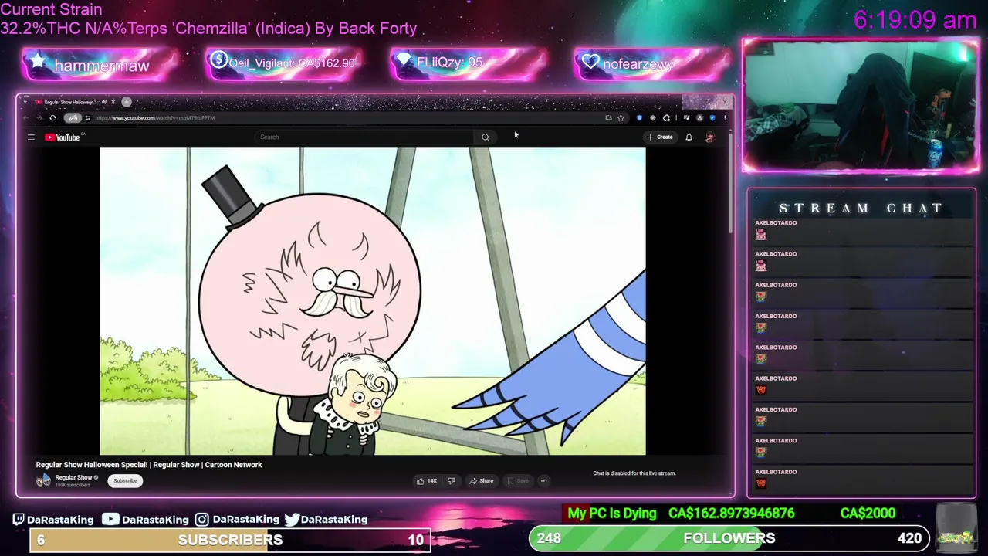Click the Regular Show video player

point(373,301)
